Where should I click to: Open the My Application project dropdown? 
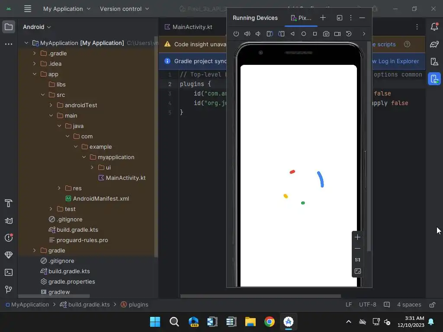67,9
